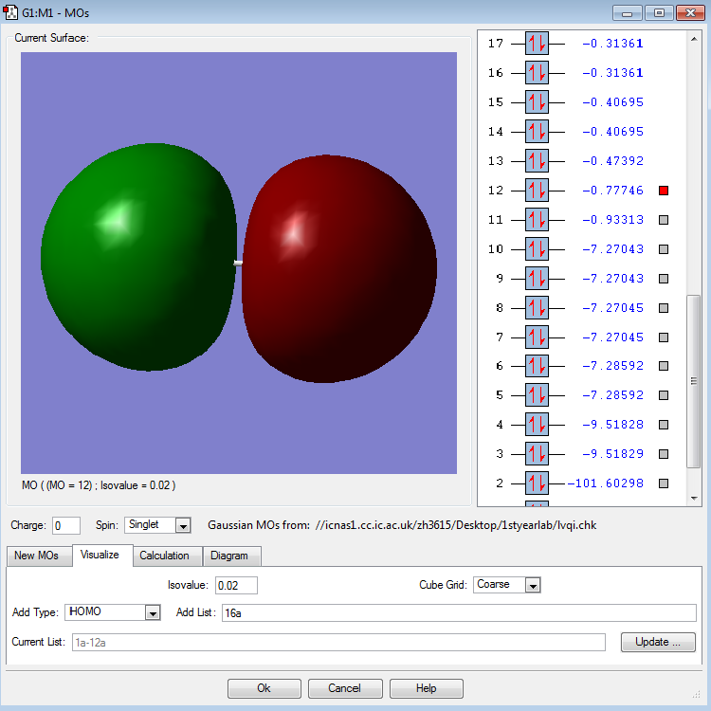
Task: Toggle surface marker for orbital 5
Action: click(664, 395)
